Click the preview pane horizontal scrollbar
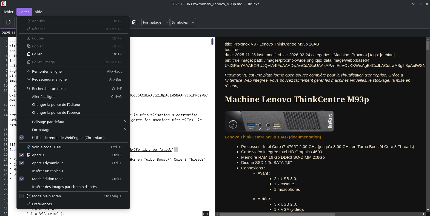430x216 pixels. pyautogui.click(x=277, y=214)
